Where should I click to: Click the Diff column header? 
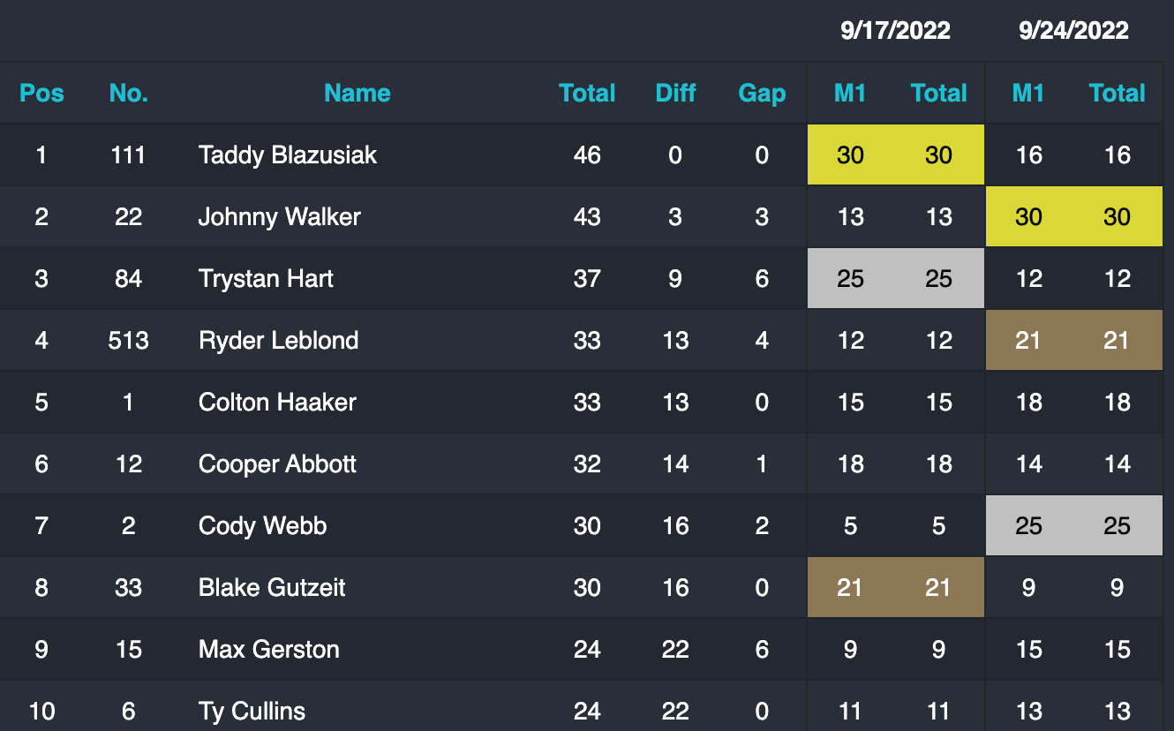(x=675, y=93)
